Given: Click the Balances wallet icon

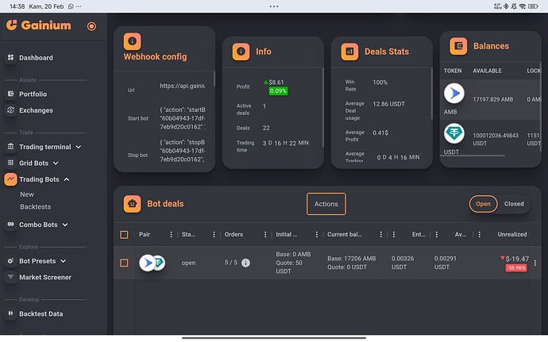Looking at the screenshot, I should (458, 46).
